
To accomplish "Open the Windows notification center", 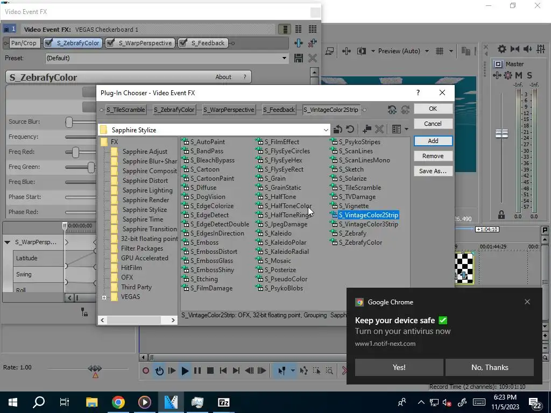I will tap(535, 402).
